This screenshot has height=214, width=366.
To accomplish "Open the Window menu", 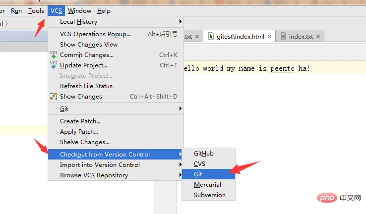I will 79,10.
